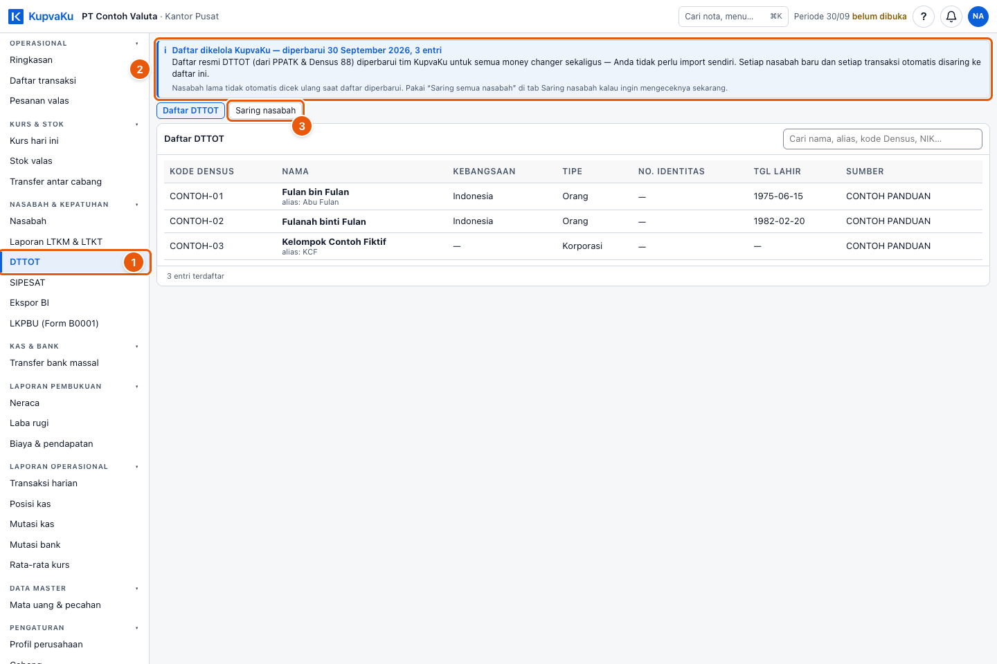Collapse the Kas & Bank section
997x664 pixels.
(x=137, y=347)
